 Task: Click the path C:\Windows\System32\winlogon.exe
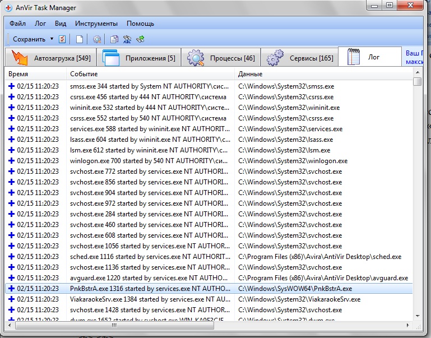293,161
